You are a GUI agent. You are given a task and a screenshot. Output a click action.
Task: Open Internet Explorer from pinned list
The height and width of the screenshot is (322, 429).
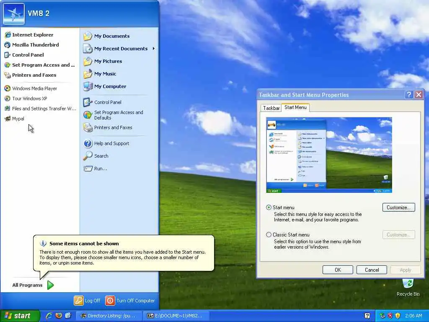[29, 35]
